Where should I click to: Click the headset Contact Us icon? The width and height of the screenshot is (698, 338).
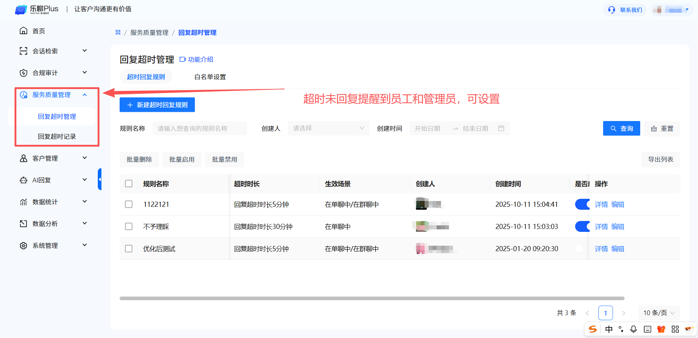(611, 10)
